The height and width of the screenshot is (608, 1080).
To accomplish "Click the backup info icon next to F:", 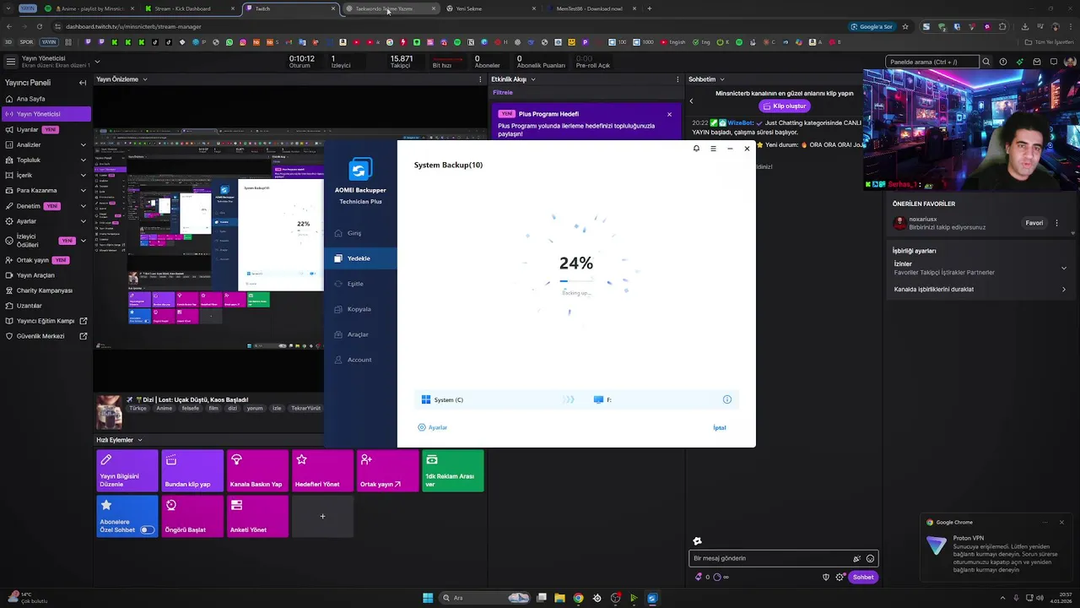I will point(727,399).
